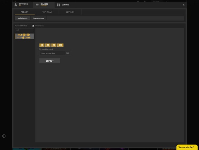Pick the 100 preset amount
Viewport: 199px width, 150px height.
click(60, 45)
